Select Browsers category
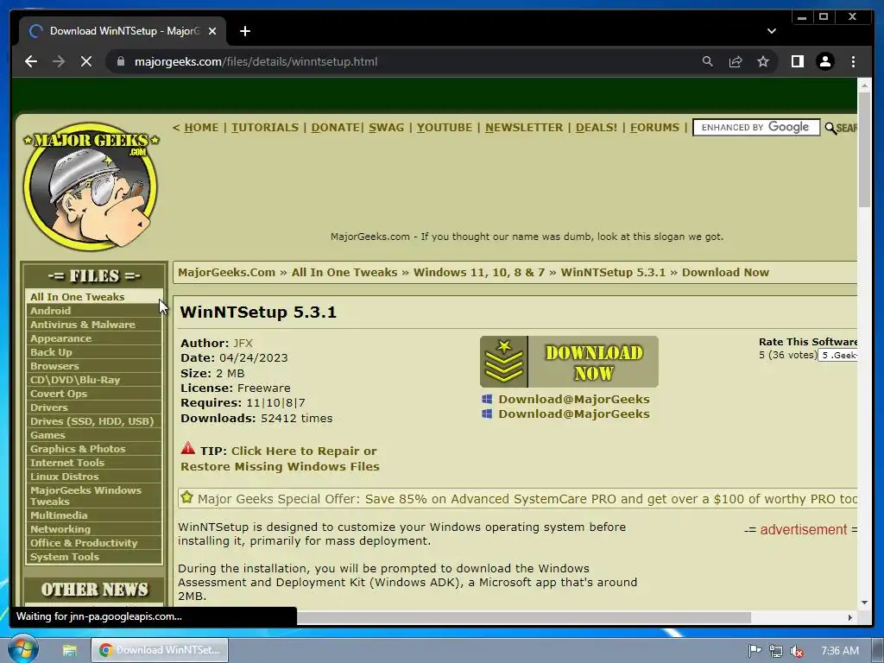Image resolution: width=884 pixels, height=663 pixels. pyautogui.click(x=94, y=366)
